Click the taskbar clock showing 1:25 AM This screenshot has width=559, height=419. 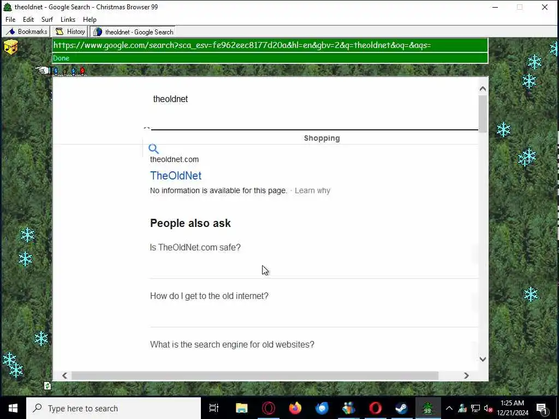point(512,408)
